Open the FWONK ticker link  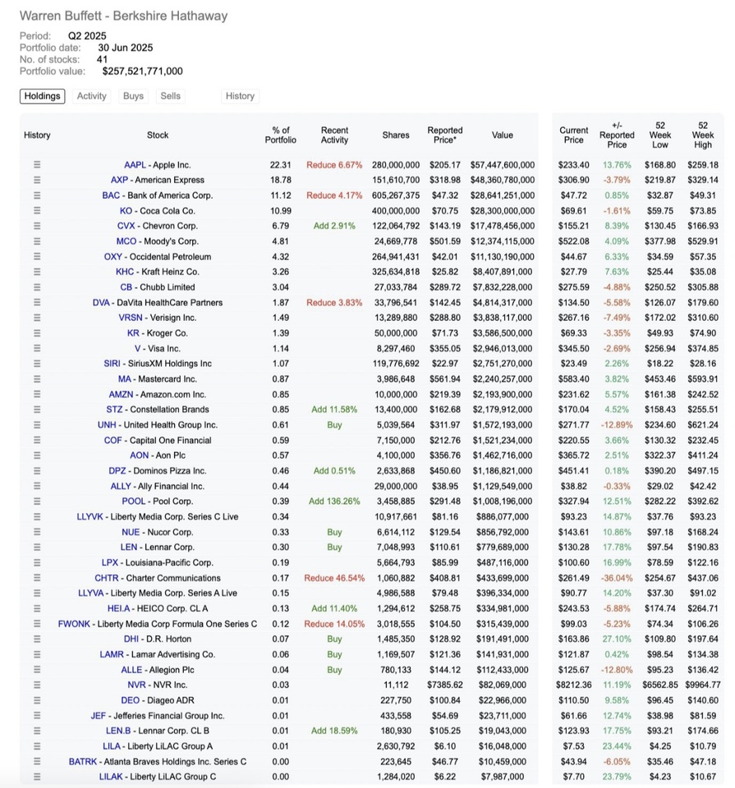pos(74,624)
